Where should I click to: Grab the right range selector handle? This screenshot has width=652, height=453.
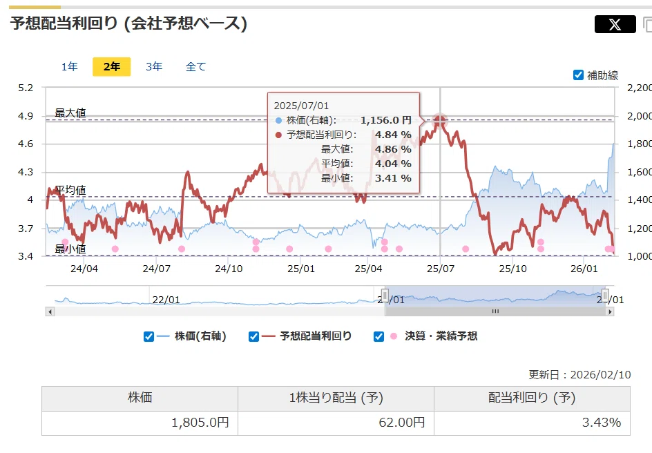point(605,296)
